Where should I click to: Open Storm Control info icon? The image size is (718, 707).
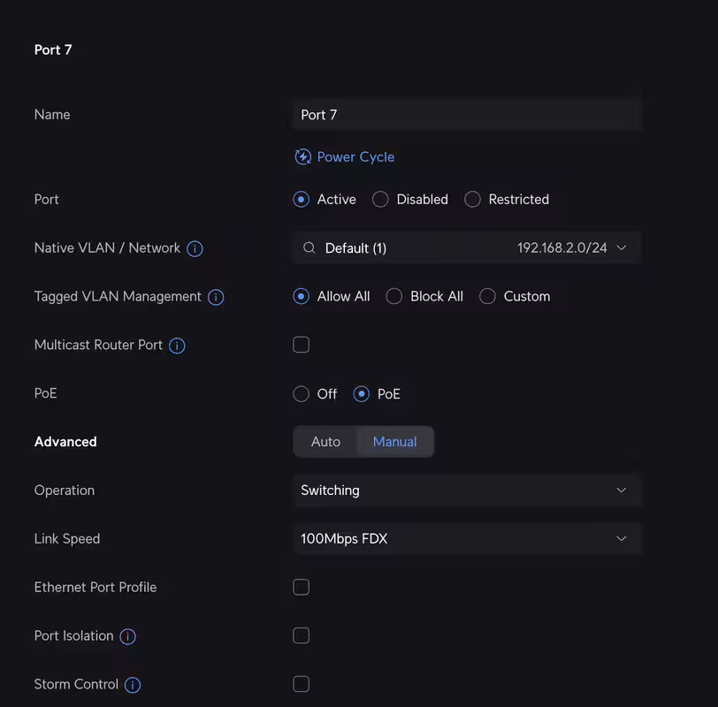coord(133,685)
